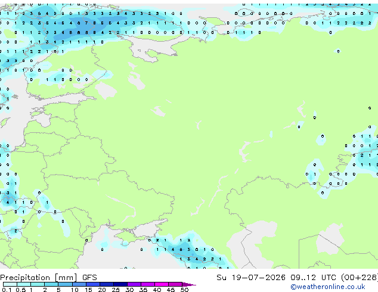
Task: Click the 20–25 mm legend swatch
Action: point(107,284)
